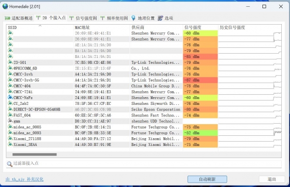The height and width of the screenshot is (187, 290).
Task: Click the Homedale globe icon in title bar
Action: [x=5, y=6]
